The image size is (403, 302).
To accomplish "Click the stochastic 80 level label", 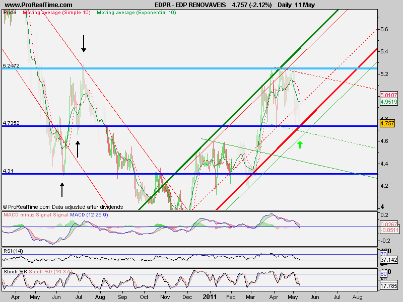I will point(383,274).
